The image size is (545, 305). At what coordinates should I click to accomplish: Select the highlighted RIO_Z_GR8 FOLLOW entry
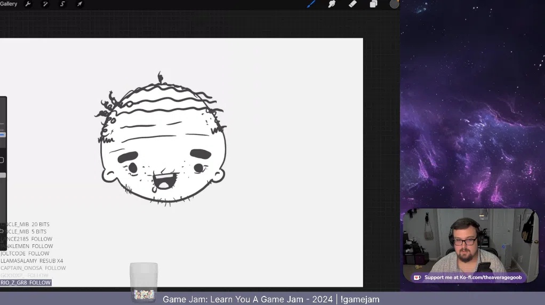pos(26,283)
